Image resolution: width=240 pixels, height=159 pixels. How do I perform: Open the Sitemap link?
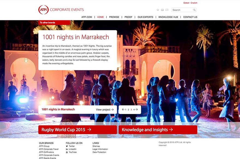96,146
